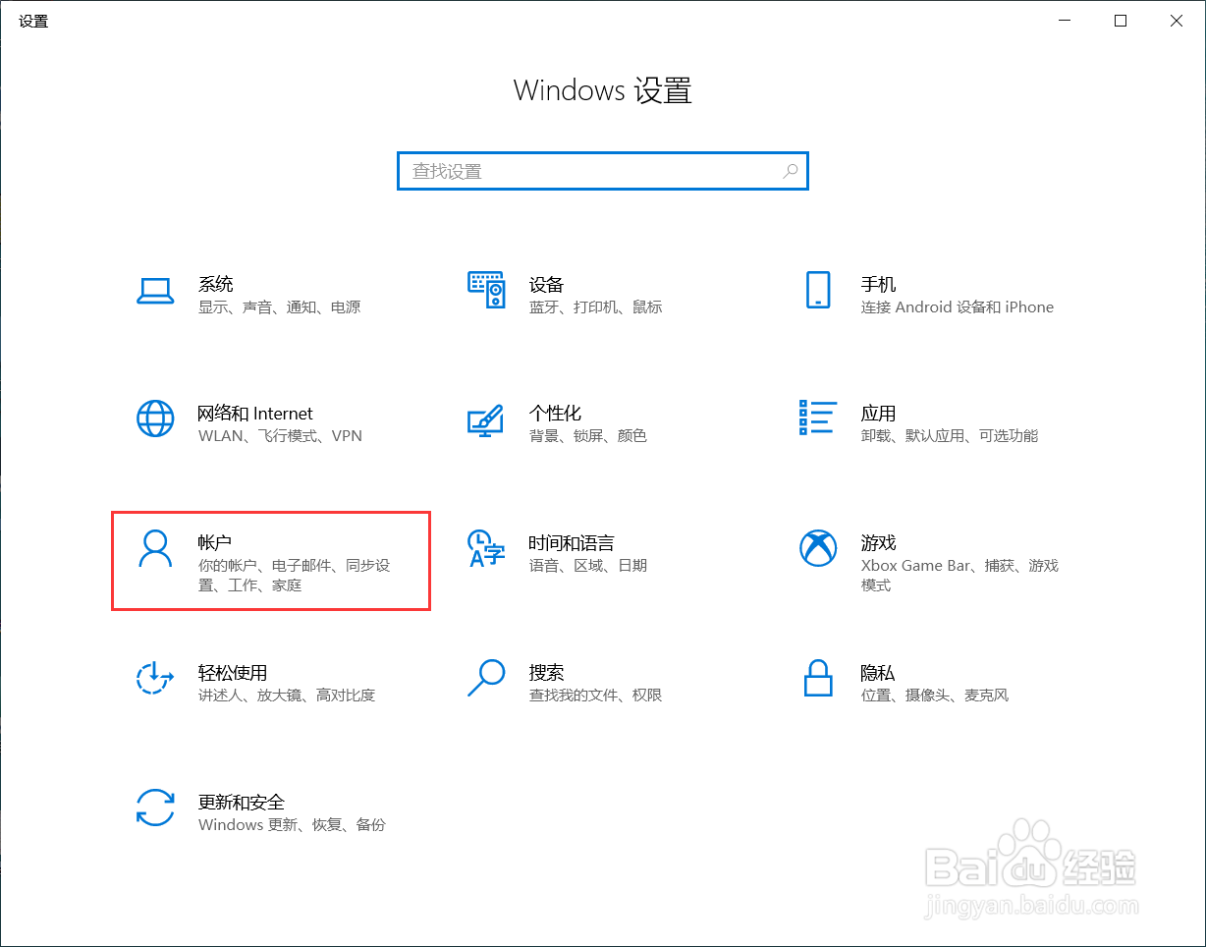This screenshot has width=1206, height=947.
Task: Open the 帐户 person icon
Action: pos(155,548)
